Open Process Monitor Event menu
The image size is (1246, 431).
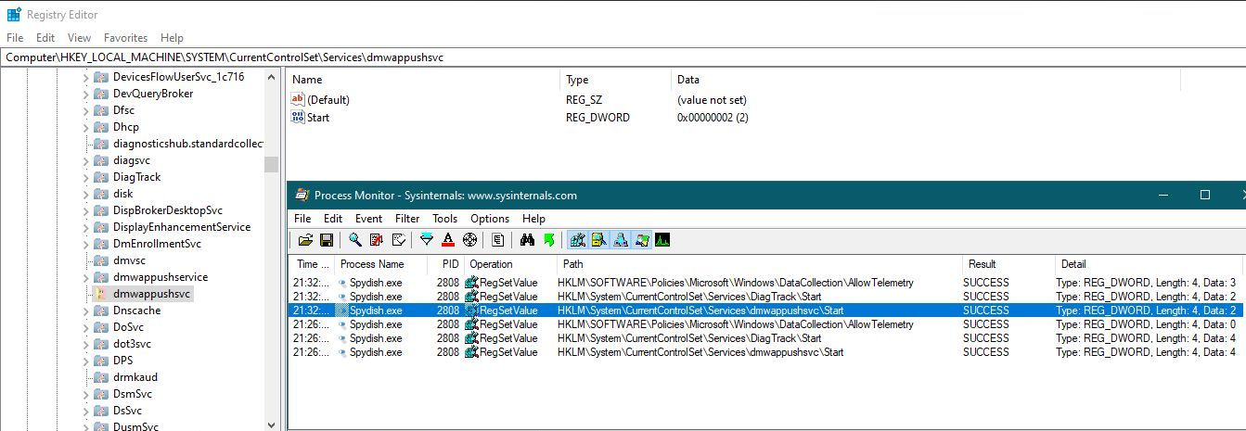point(368,219)
